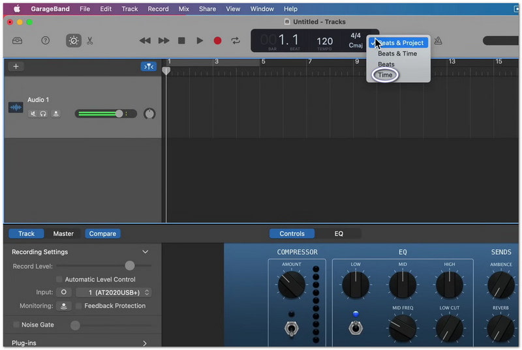This screenshot has width=522, height=350.
Task: Toggle the metronome icon
Action: click(438, 40)
